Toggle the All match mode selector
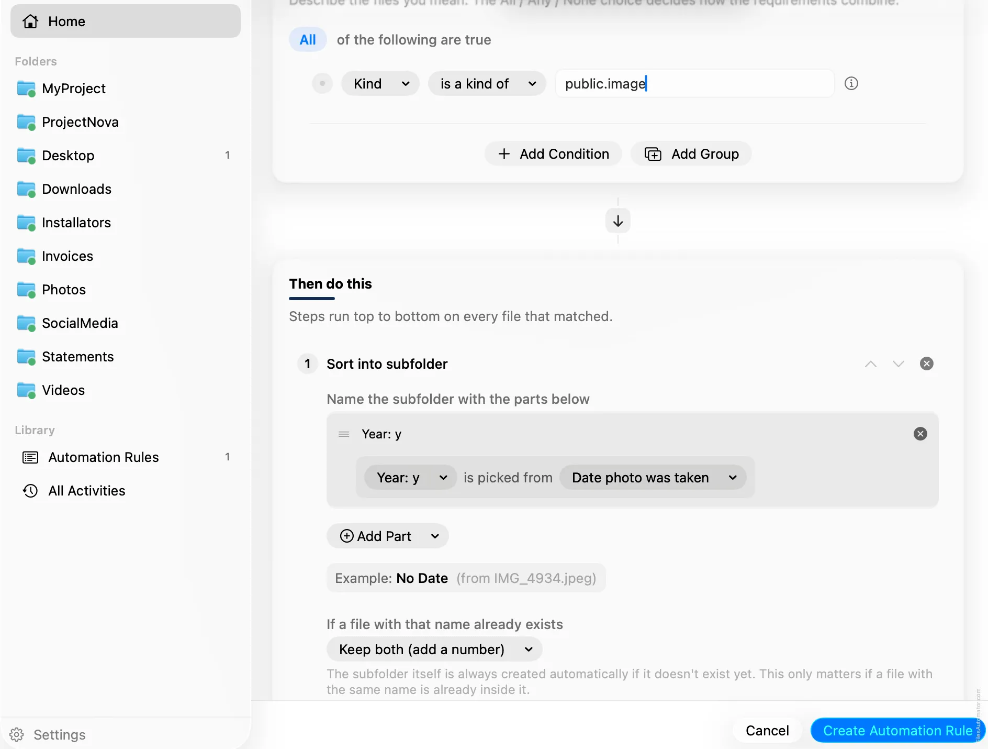 pyautogui.click(x=308, y=40)
